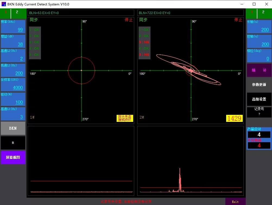272x205 pixels.
Task: Click the BKN Eddy Current app icon in title bar
Action: (4, 4)
